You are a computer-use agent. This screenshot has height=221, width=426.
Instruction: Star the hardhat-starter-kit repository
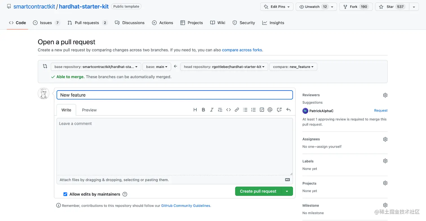tap(392, 7)
